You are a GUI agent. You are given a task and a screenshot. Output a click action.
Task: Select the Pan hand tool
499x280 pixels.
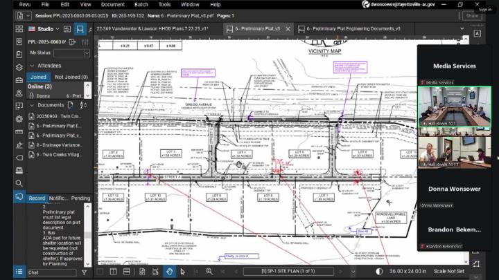[x=169, y=272]
